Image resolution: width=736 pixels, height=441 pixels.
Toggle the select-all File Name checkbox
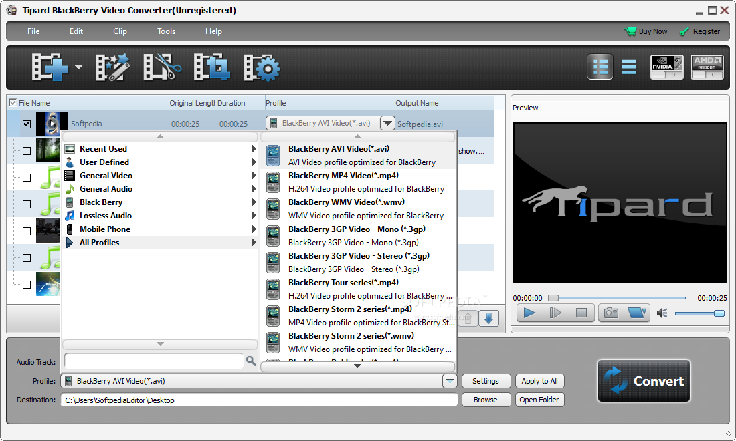pos(13,102)
